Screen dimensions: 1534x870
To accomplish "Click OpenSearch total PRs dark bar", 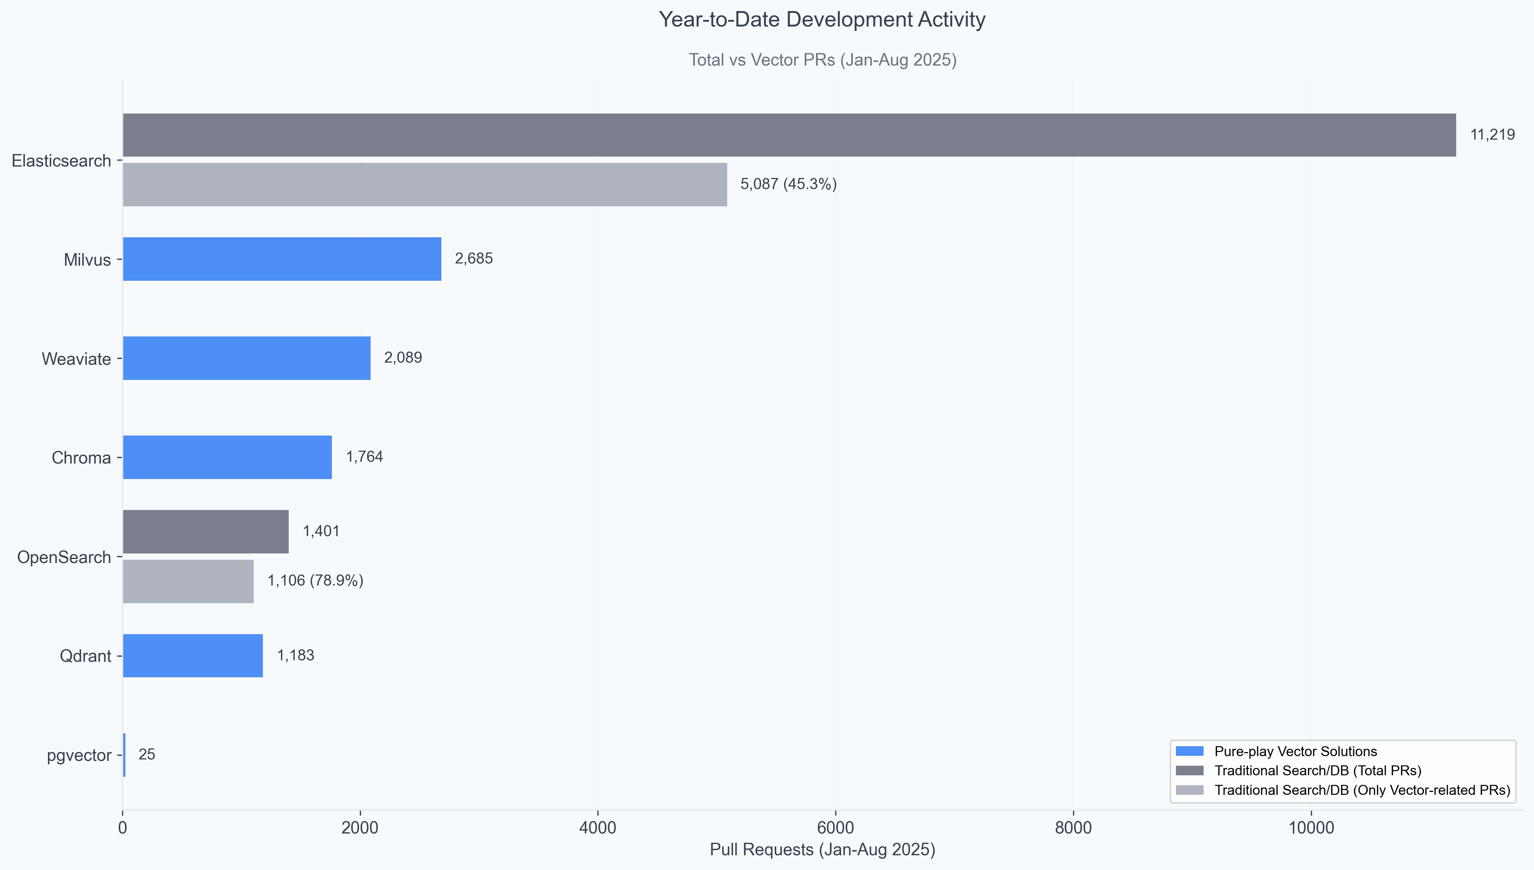I will click(206, 531).
